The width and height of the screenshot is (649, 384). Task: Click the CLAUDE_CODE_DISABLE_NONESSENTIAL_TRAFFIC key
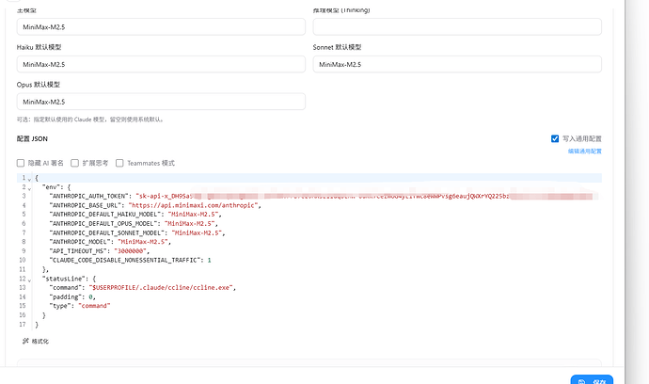(125, 260)
